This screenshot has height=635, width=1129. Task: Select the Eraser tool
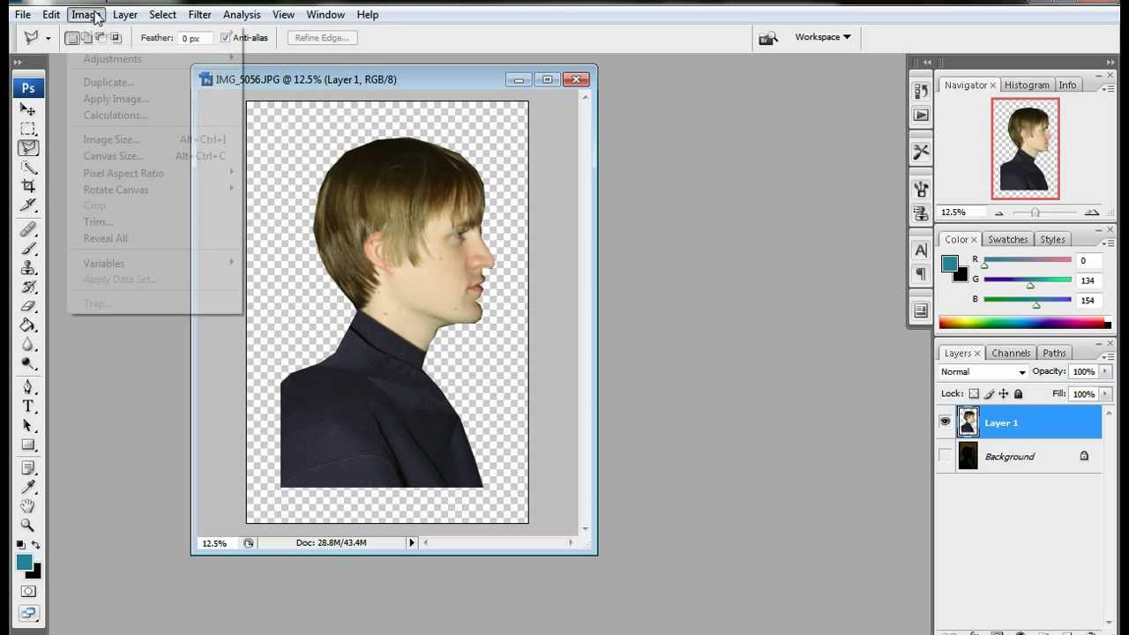[28, 306]
